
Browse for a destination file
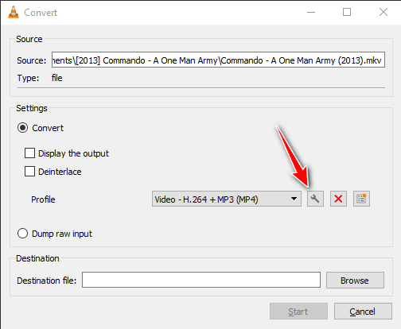coord(355,281)
